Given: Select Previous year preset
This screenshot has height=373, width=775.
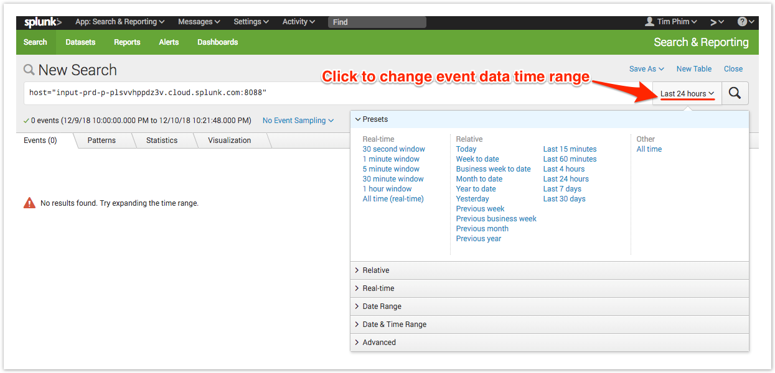Looking at the screenshot, I should click(x=479, y=239).
